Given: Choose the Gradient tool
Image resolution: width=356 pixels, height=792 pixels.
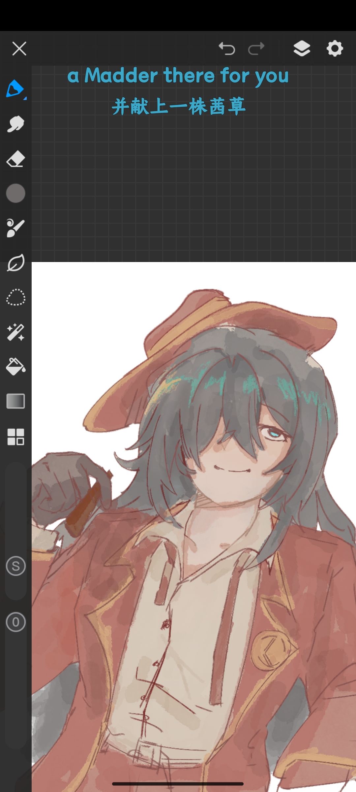Looking at the screenshot, I should 15,401.
